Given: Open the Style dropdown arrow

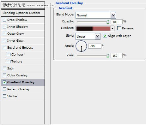Looking at the screenshot, I should 97,36.
